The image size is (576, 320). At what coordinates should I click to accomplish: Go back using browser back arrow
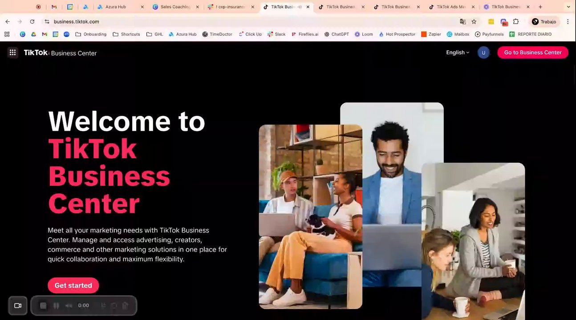click(8, 21)
